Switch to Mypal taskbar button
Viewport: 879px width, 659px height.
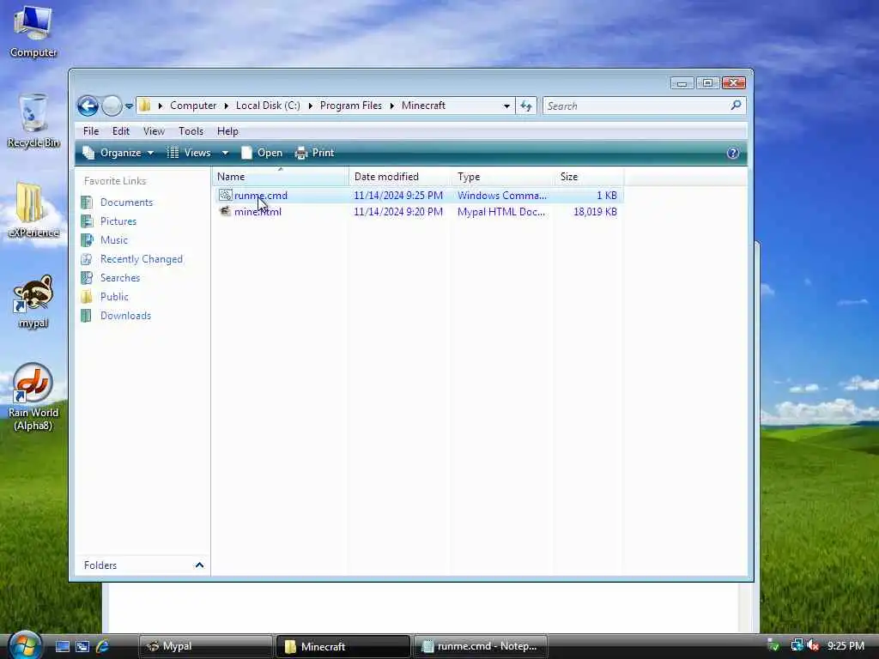tap(205, 647)
